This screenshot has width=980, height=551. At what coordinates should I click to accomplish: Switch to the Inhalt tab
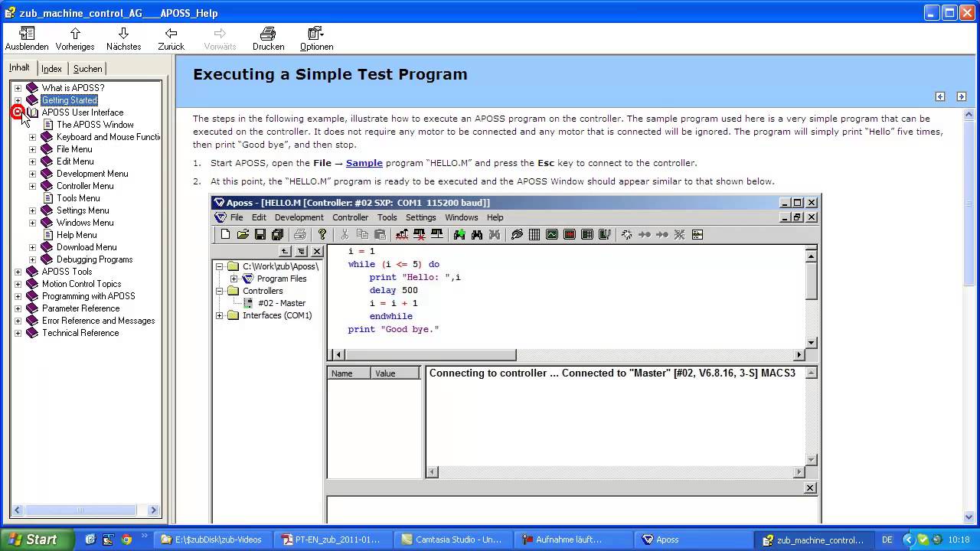pyautogui.click(x=19, y=67)
